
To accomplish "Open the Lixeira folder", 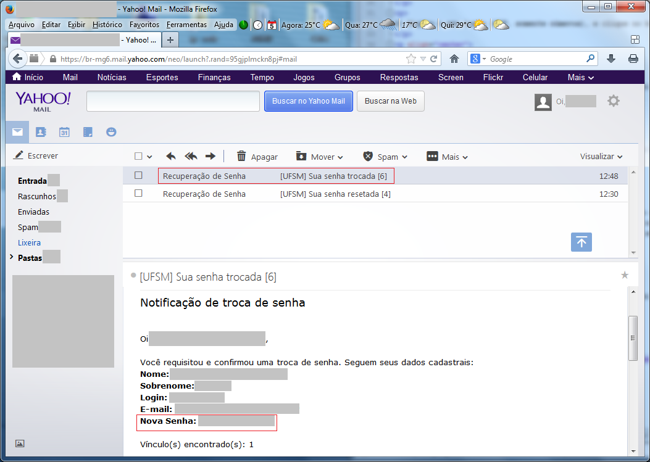I will point(29,242).
